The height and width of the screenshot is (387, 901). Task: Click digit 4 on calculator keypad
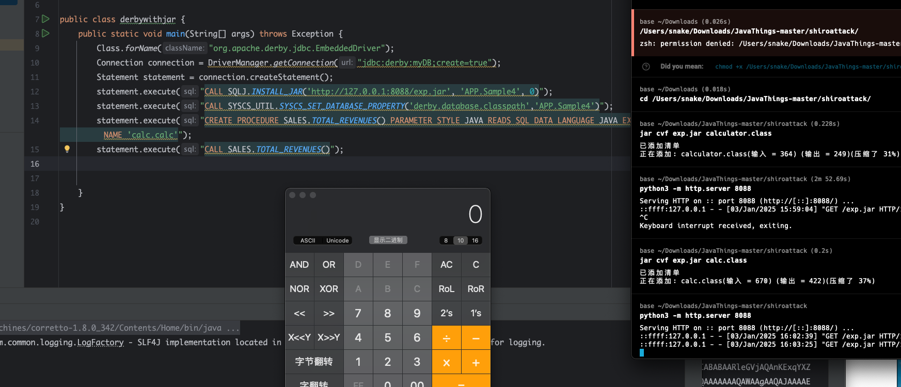click(358, 337)
